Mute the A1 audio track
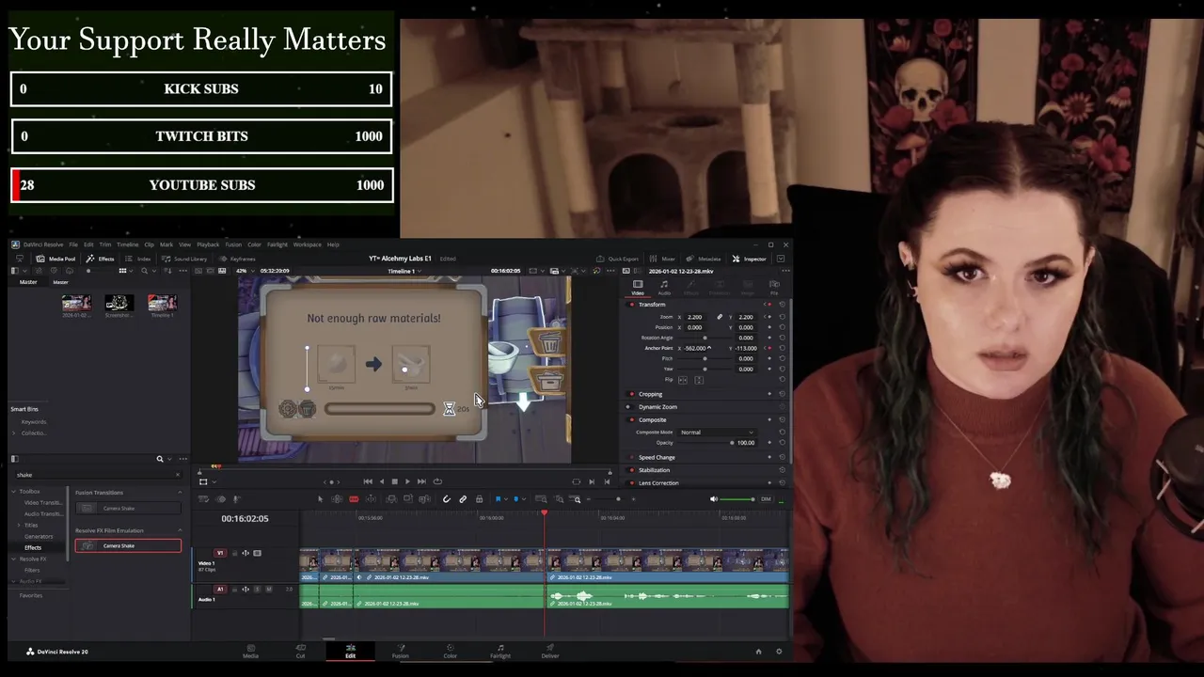 point(269,590)
